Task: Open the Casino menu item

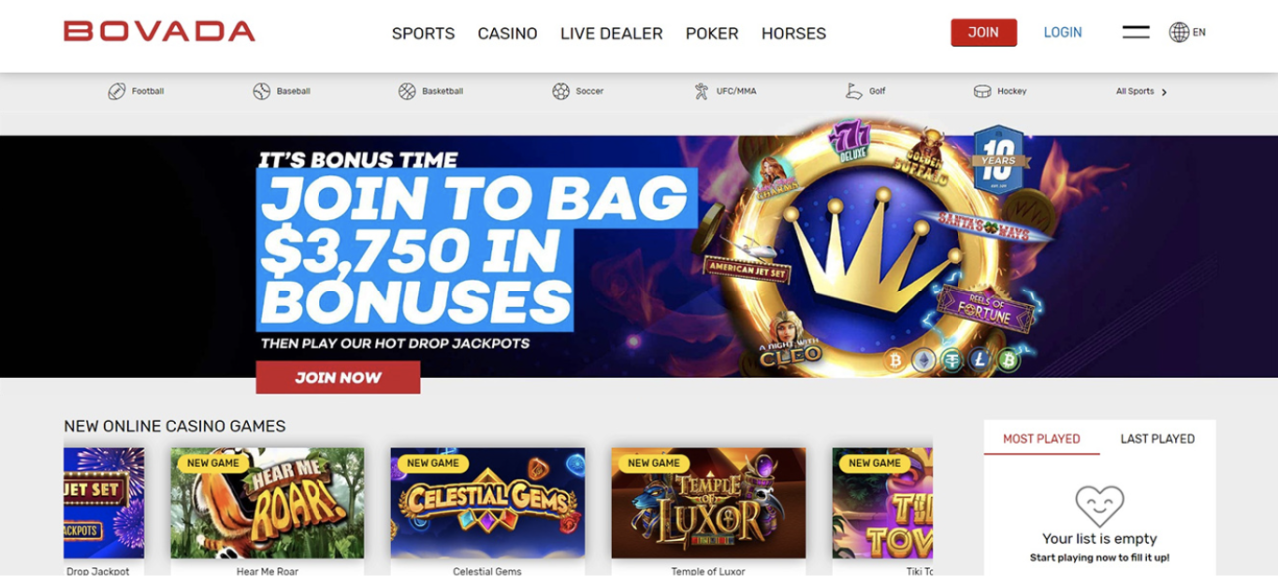Action: pos(507,33)
